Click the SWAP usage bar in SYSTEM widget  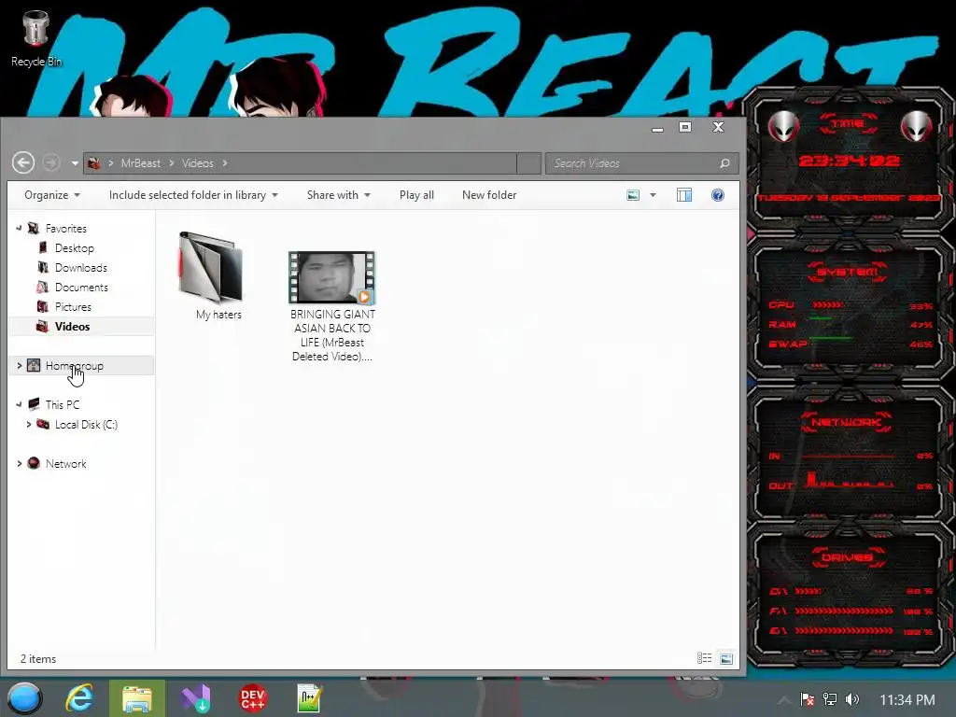830,337
